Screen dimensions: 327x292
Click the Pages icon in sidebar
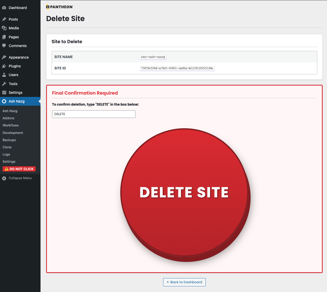pyautogui.click(x=4, y=37)
